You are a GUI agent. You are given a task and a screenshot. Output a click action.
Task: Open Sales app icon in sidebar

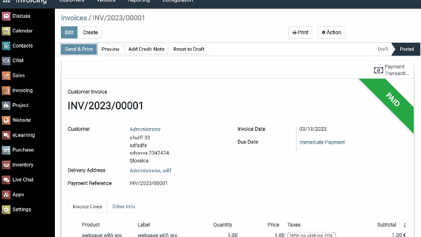pos(6,76)
